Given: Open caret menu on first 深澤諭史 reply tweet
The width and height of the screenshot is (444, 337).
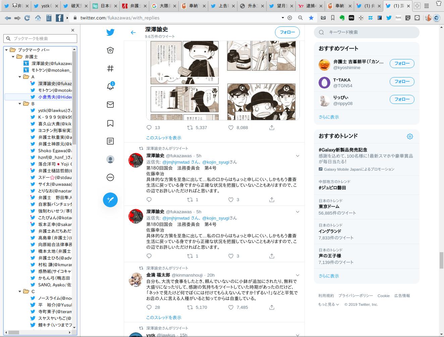Looking at the screenshot, I should [x=297, y=156].
